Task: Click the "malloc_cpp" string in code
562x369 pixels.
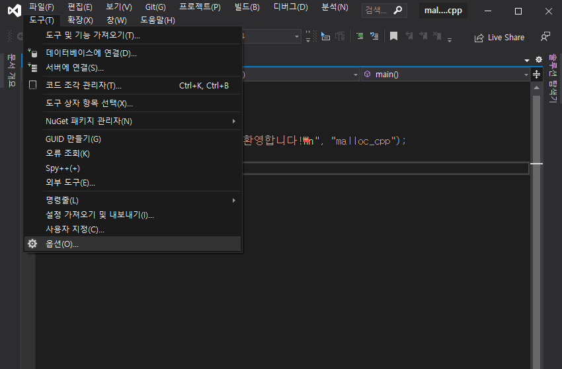Action: pyautogui.click(x=364, y=141)
